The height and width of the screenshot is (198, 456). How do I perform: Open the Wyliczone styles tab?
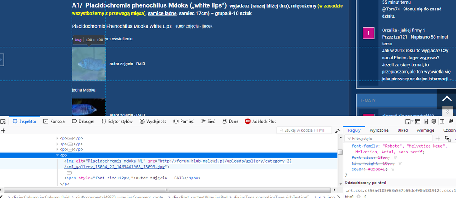(x=378, y=130)
